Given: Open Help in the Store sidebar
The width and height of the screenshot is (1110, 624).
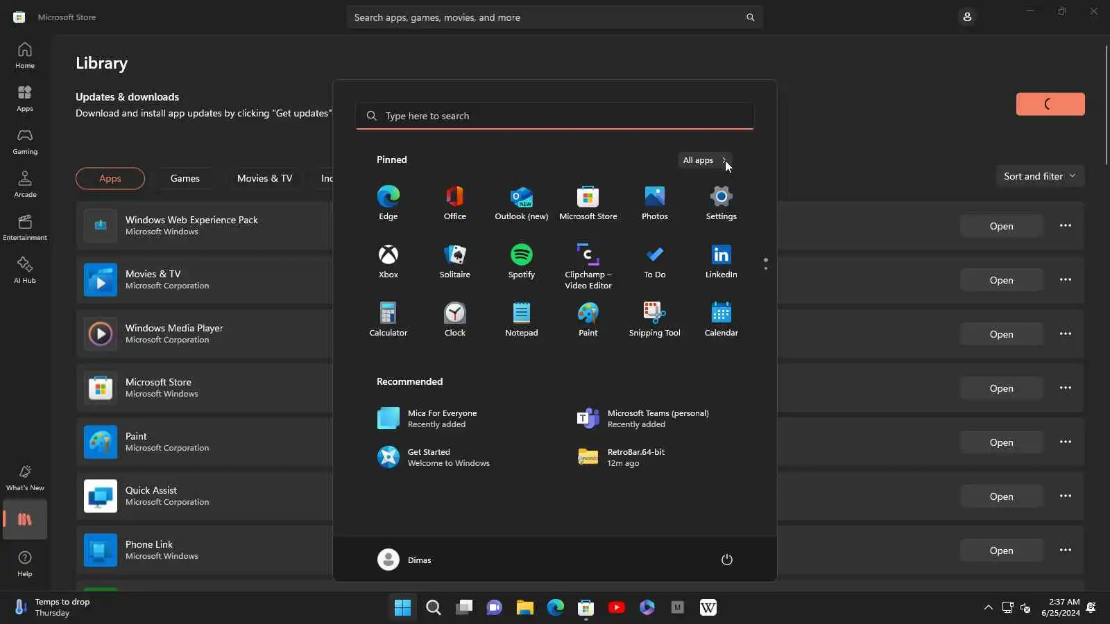Looking at the screenshot, I should tap(25, 564).
